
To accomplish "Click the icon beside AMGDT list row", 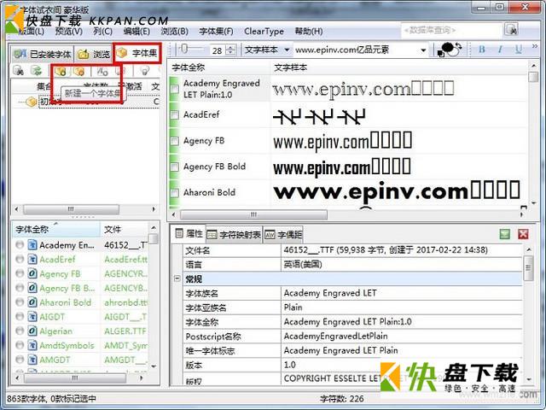I will click(32, 360).
